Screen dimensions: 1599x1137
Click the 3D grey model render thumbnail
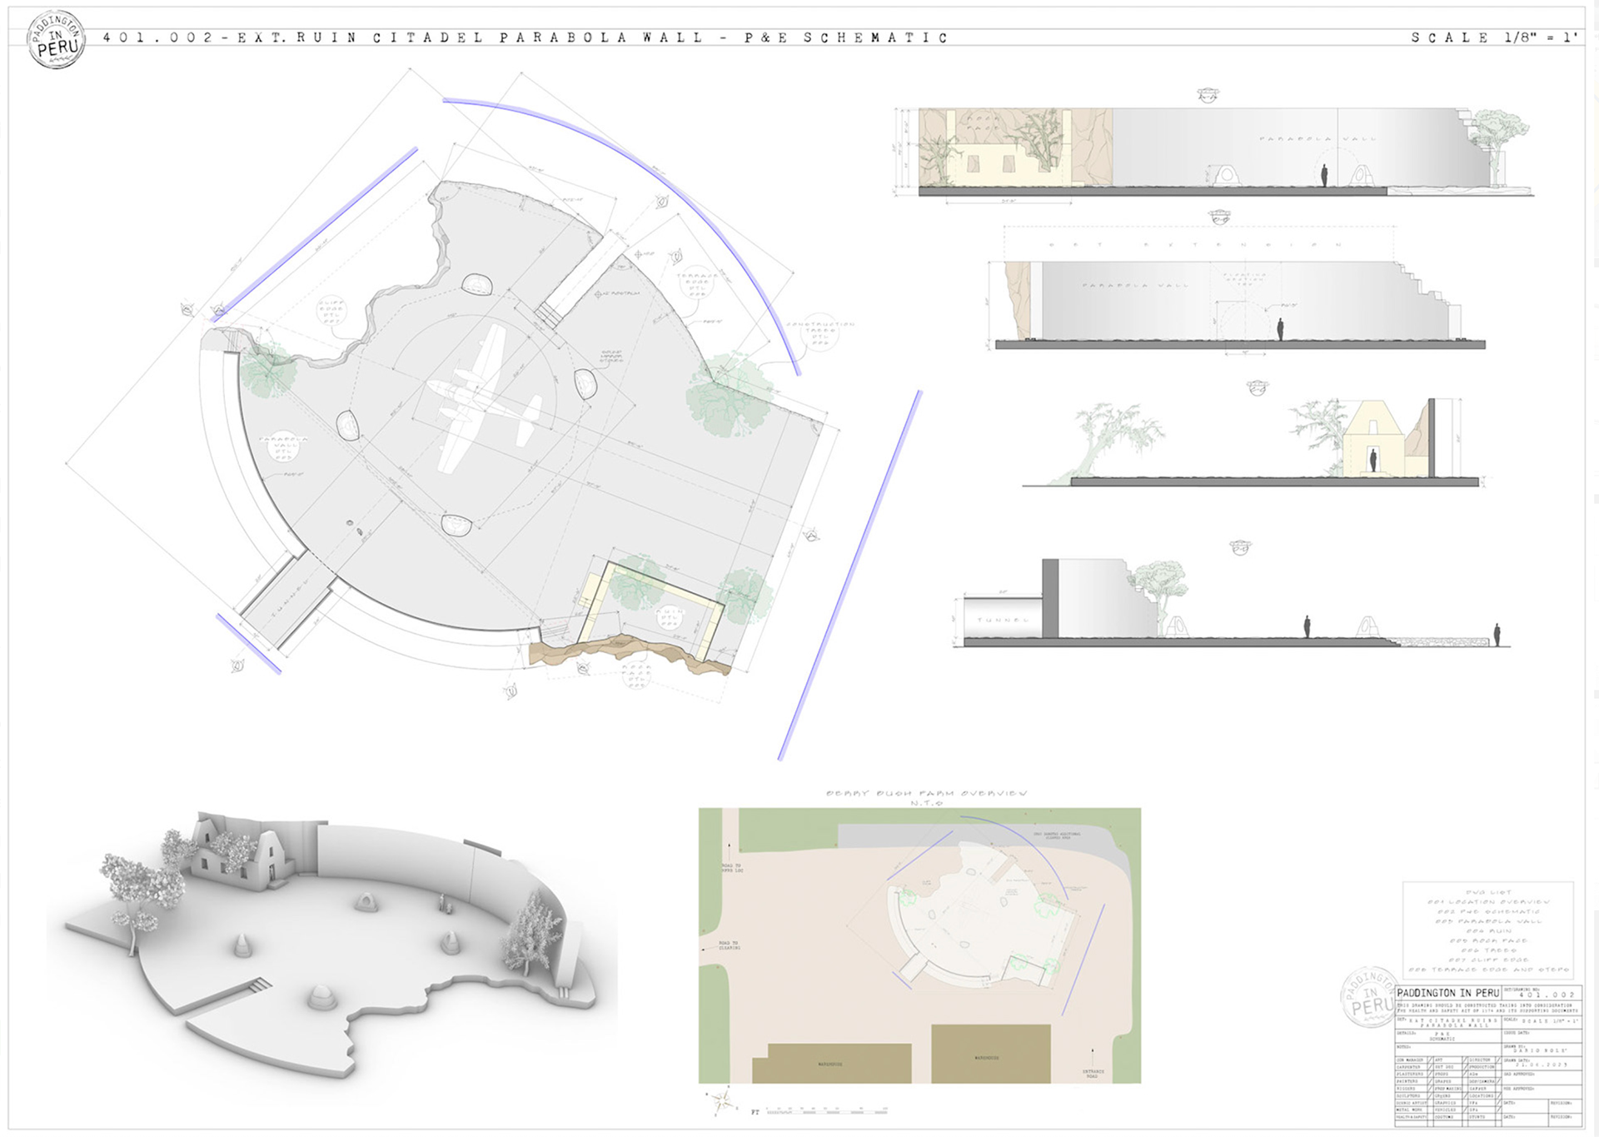click(333, 941)
